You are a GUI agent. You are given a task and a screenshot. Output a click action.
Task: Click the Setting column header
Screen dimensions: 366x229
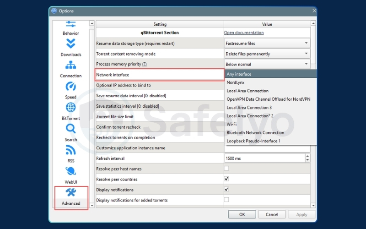[x=160, y=24]
